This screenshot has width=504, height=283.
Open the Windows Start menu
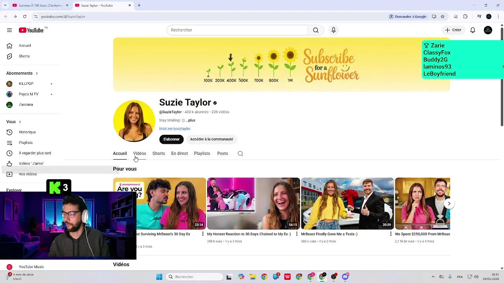159,277
